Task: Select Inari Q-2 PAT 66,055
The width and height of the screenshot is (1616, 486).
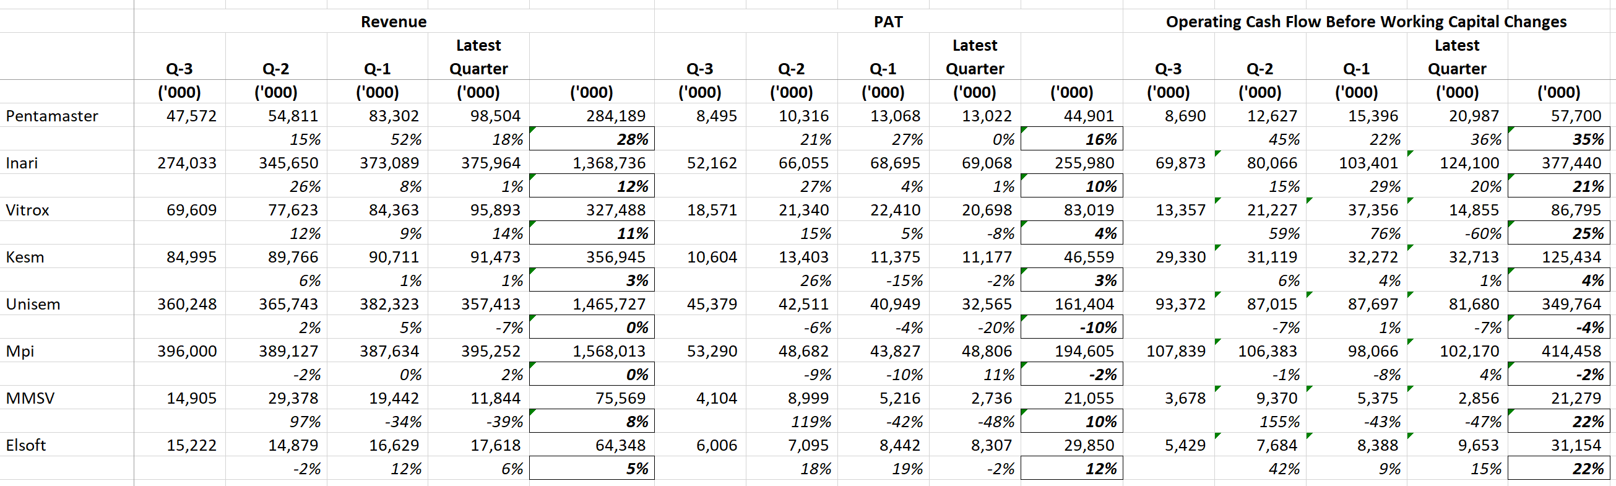Action: 803,163
